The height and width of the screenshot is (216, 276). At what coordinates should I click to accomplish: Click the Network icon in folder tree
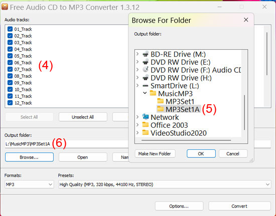[146, 117]
